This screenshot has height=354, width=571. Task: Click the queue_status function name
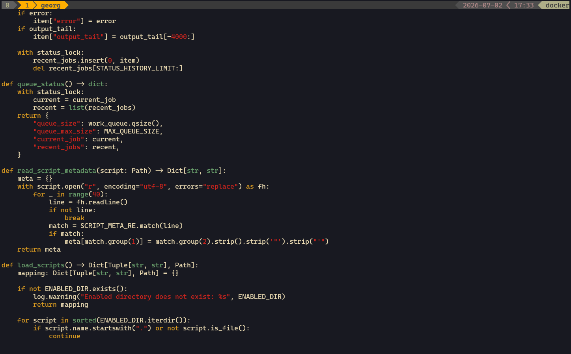41,84
